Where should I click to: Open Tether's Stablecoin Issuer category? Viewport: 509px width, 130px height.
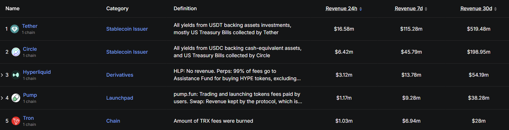(x=127, y=29)
